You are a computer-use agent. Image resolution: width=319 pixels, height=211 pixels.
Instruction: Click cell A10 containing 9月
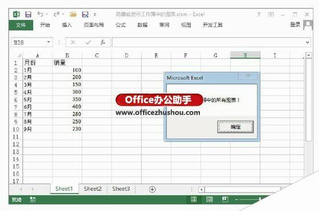(38, 129)
